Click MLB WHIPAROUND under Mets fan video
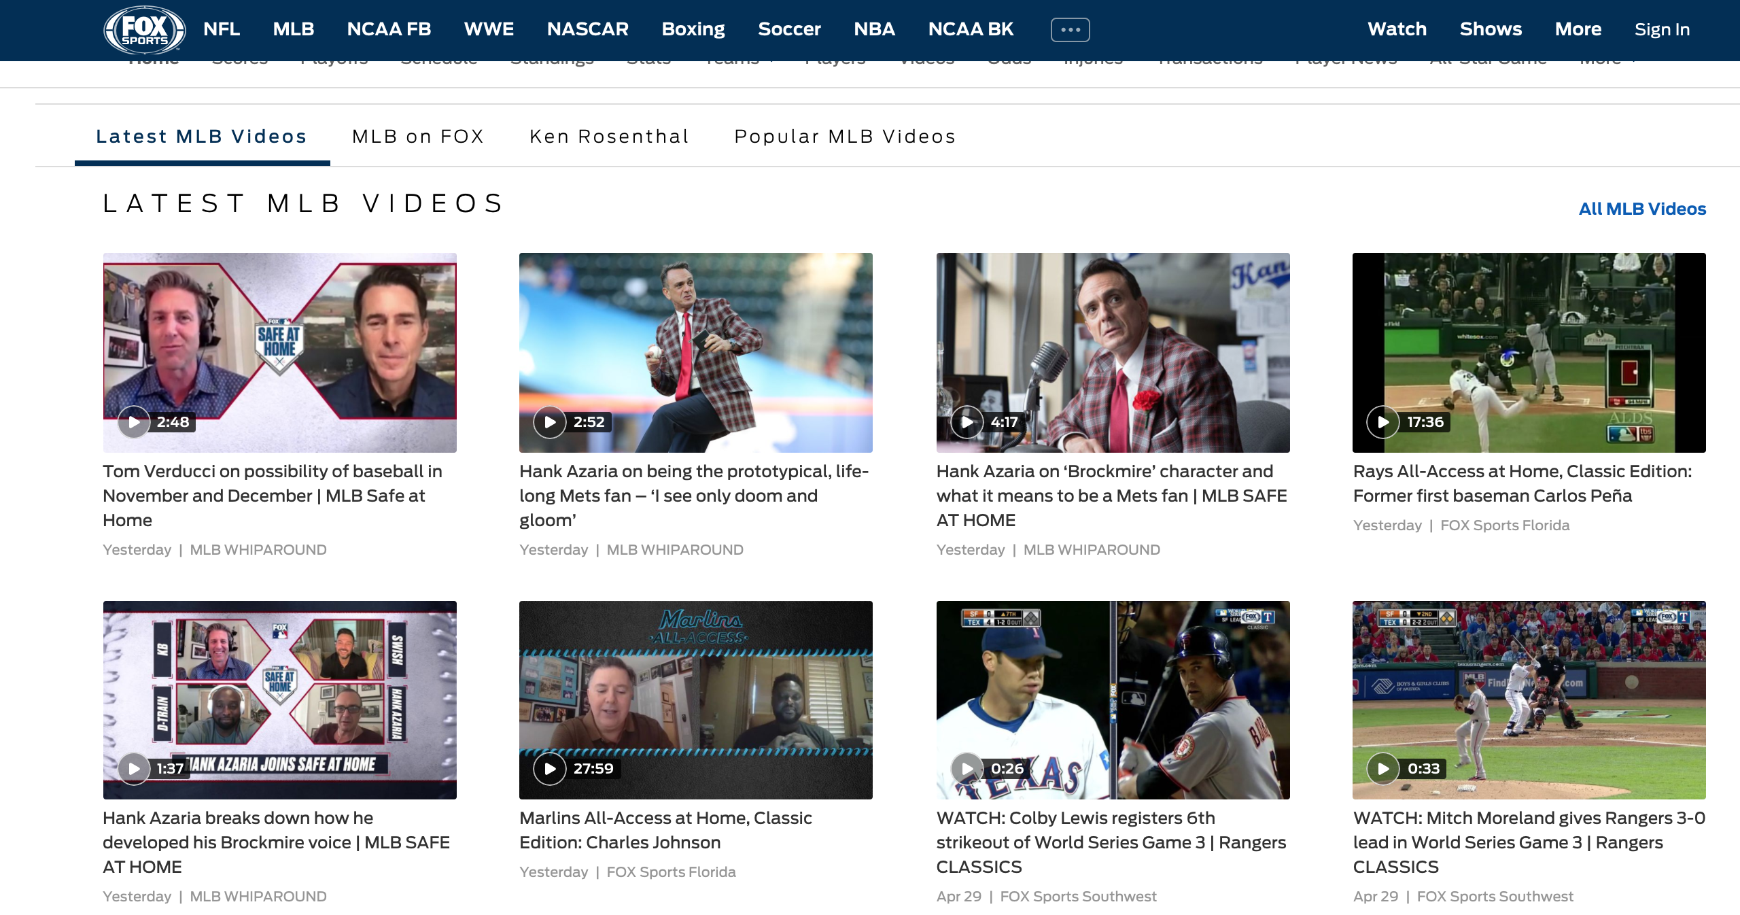 675,550
